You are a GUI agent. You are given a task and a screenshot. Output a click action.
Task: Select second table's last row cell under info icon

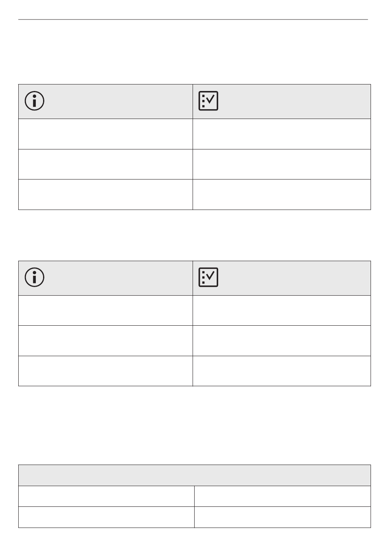pos(106,371)
